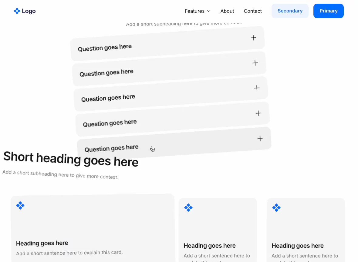Expand the fifth question's plus icon

coord(260,138)
